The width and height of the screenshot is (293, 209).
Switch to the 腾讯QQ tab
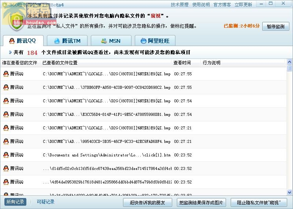pos(23,41)
